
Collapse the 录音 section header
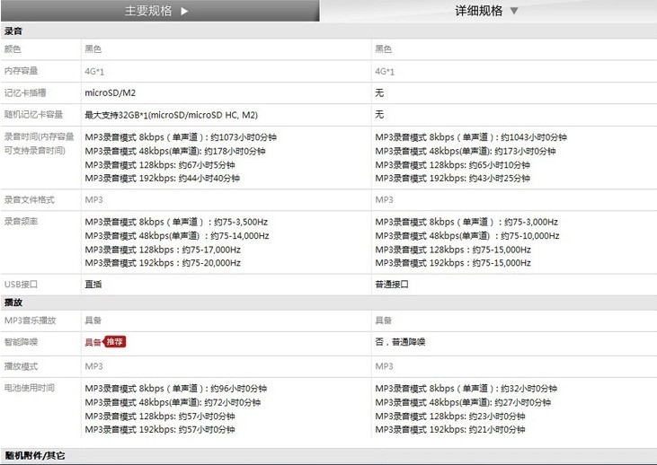tap(14, 31)
